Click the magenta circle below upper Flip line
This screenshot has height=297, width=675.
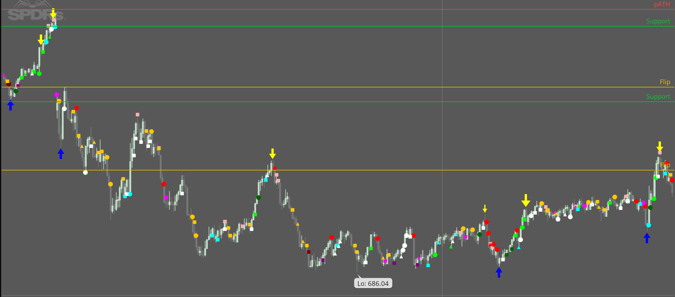(x=57, y=95)
